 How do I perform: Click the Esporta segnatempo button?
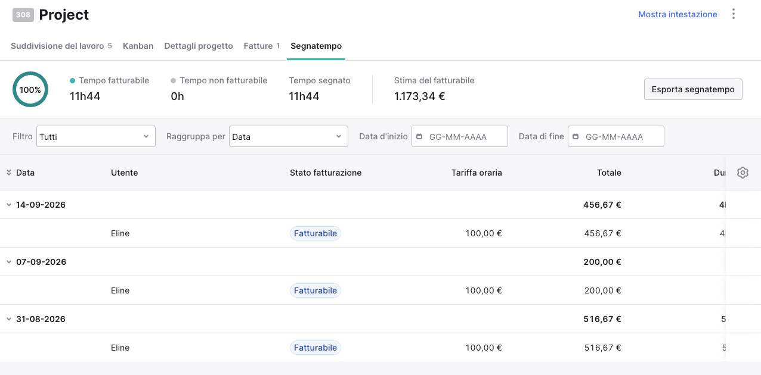[693, 89]
